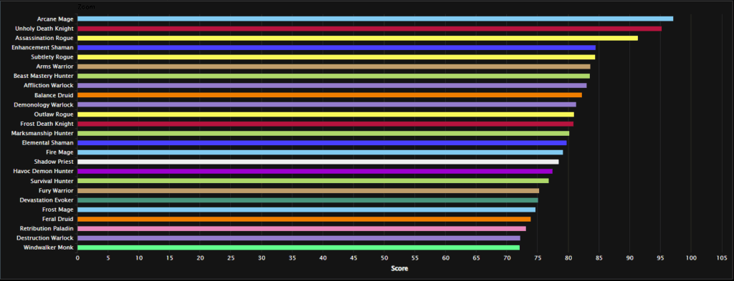Click the 'Beast Mastery Hunter' label
Image resolution: width=734 pixels, height=281 pixels.
click(x=43, y=76)
